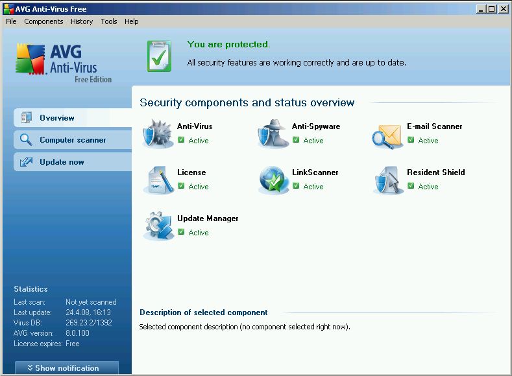Select the Anti-Spyware component label
This screenshot has height=376, width=512.
pyautogui.click(x=316, y=126)
